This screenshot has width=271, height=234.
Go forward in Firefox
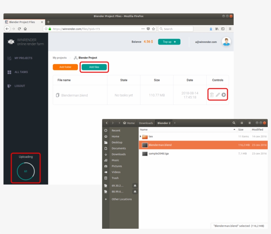pos(13,29)
